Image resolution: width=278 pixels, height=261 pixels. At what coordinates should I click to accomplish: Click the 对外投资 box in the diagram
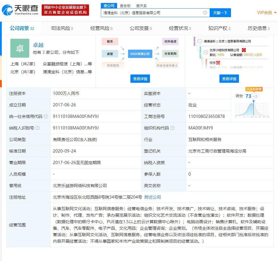170,41
